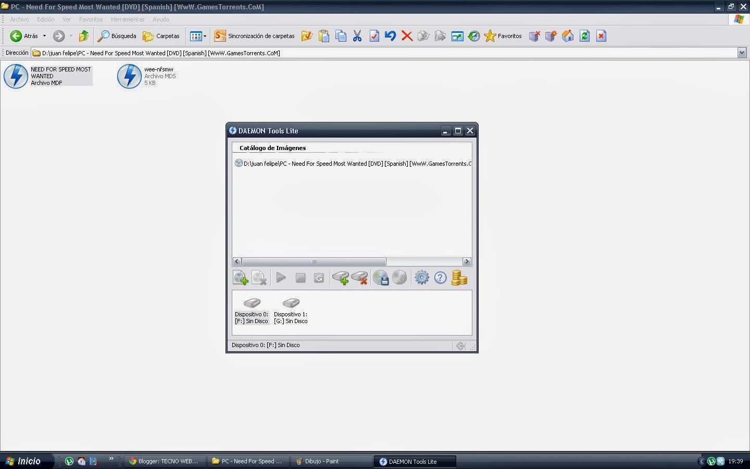Open the Edición menu

[45, 19]
